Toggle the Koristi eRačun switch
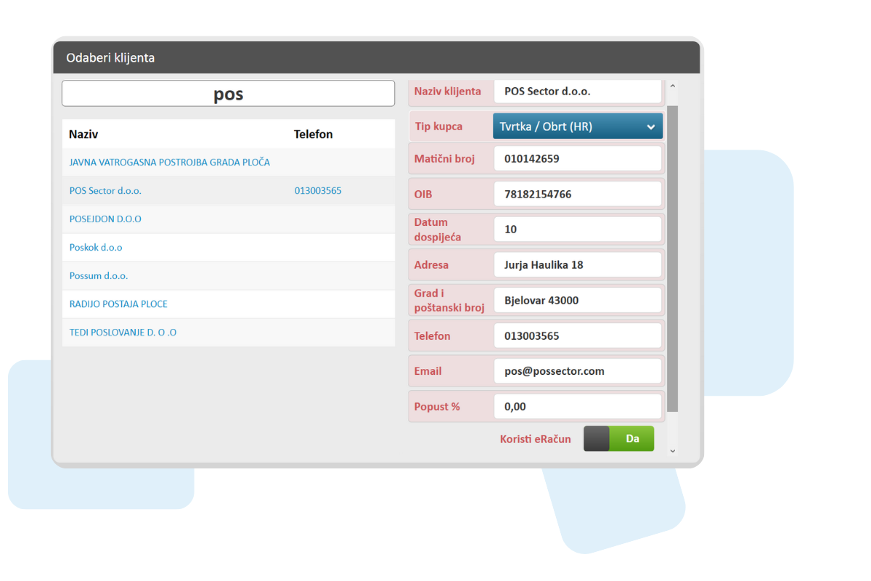Viewport: 871px width, 581px height. [x=618, y=439]
